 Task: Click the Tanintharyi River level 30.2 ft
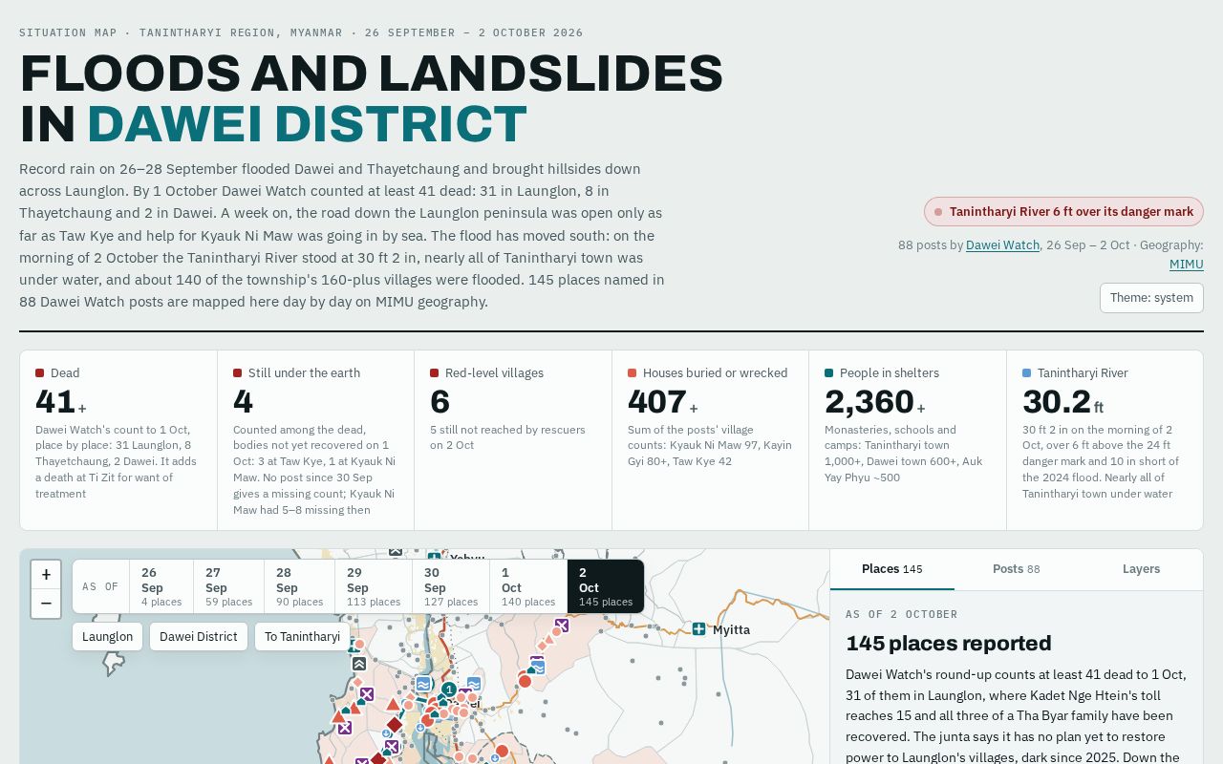(1062, 402)
